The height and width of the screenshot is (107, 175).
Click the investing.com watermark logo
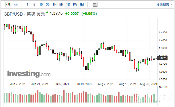pyautogui.click(x=29, y=74)
